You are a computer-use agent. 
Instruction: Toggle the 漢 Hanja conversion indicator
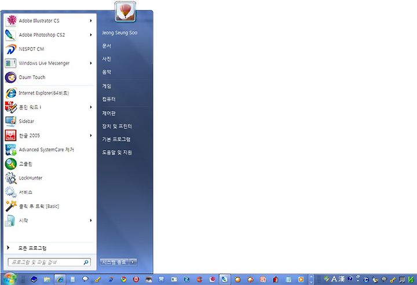[x=342, y=279]
